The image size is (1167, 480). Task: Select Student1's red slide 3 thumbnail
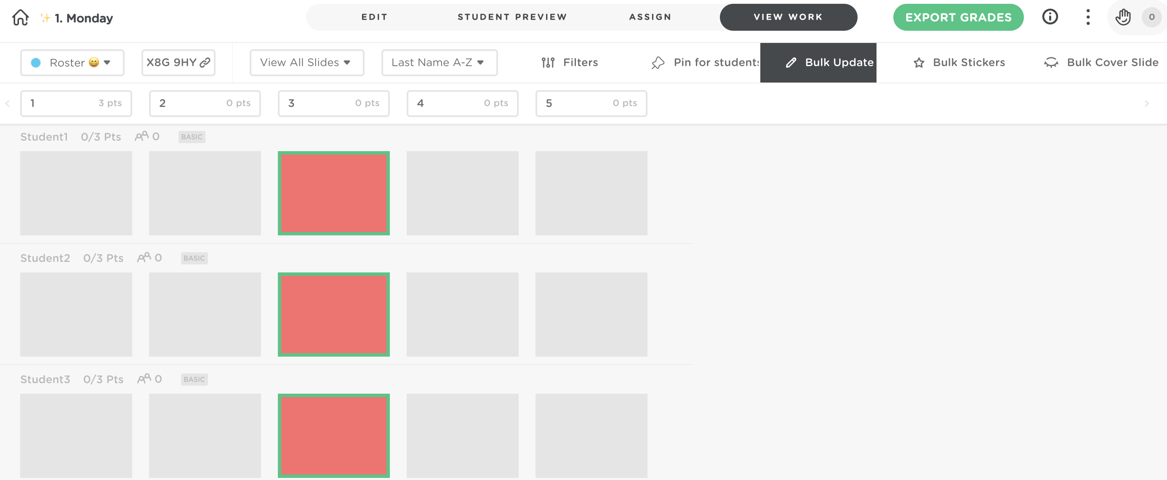(x=333, y=193)
